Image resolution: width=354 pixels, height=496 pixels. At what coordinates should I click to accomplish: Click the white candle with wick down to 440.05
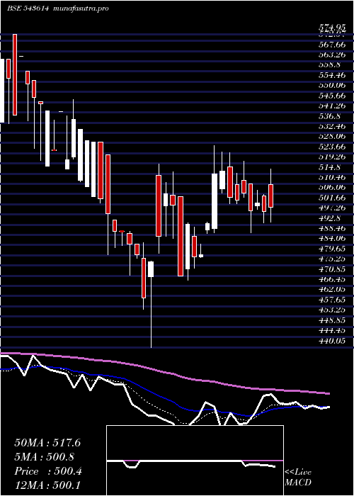[x=151, y=304]
